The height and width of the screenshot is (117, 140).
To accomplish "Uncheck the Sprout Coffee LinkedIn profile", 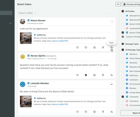I will click(123, 33).
